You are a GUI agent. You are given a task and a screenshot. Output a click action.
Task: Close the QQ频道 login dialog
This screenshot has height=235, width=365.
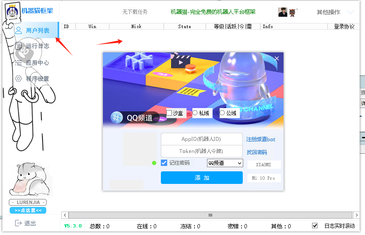[x=276, y=59]
